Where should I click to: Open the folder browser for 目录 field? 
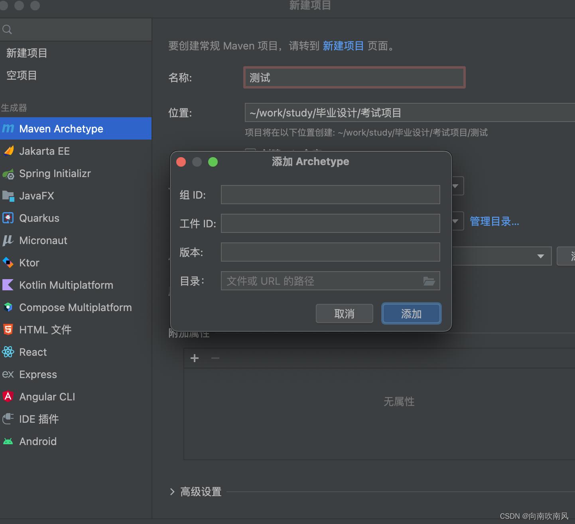click(429, 281)
